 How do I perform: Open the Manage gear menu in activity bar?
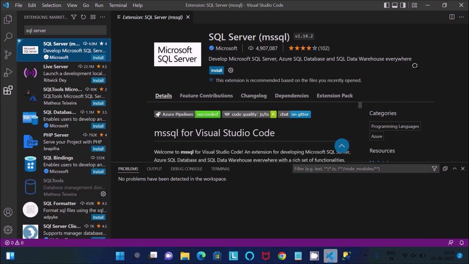tap(8, 230)
